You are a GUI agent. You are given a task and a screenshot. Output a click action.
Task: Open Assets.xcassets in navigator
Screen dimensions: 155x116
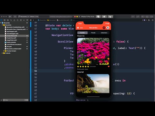pyautogui.click(x=11, y=42)
